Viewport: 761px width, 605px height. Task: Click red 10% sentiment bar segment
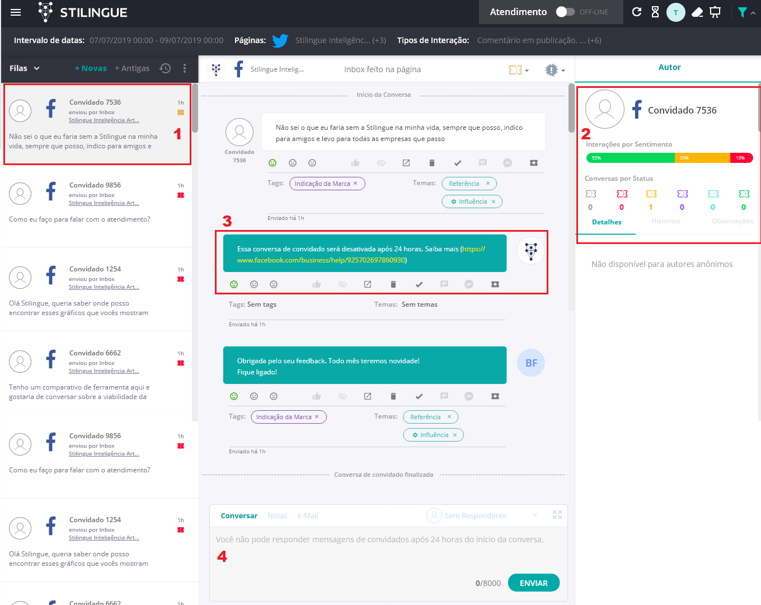[741, 158]
